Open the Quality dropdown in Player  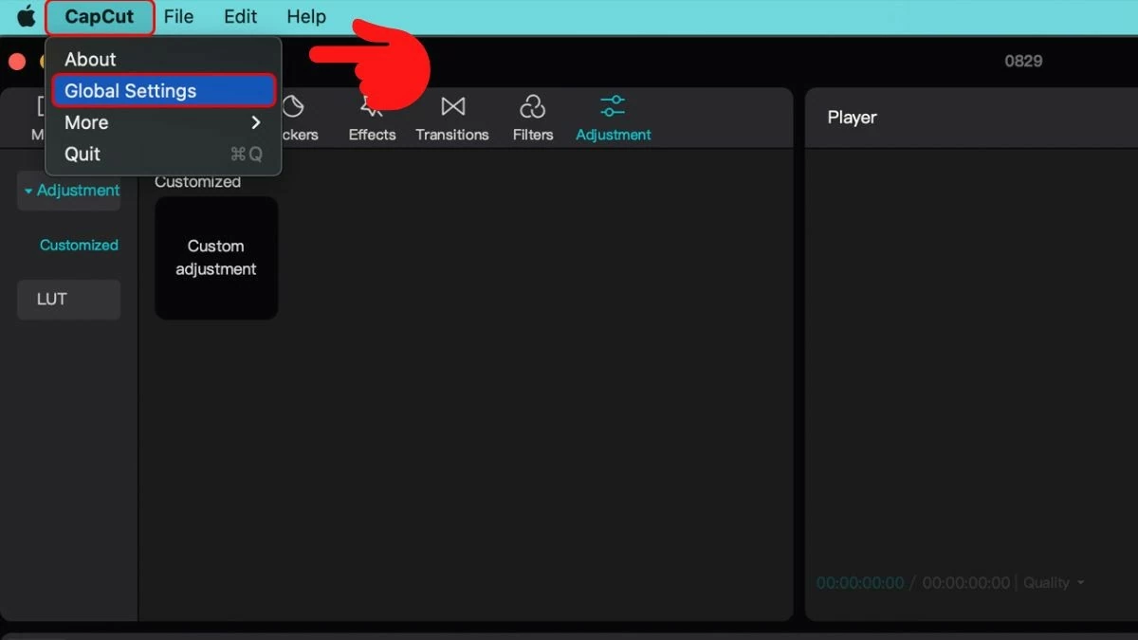click(1054, 583)
